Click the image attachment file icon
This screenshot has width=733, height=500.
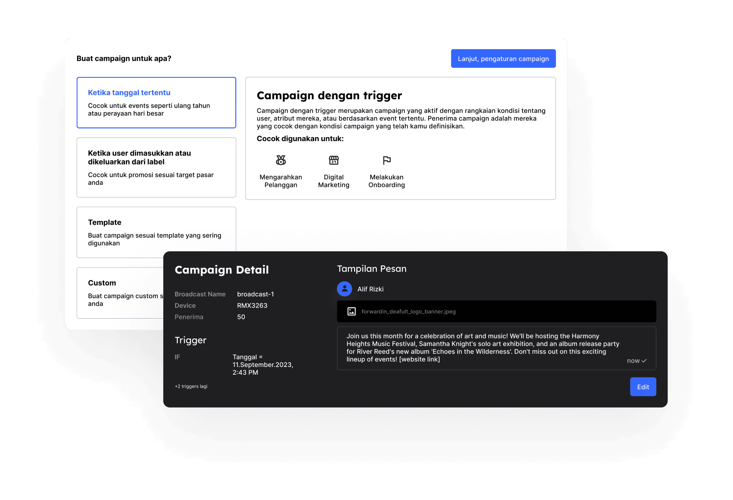(352, 311)
